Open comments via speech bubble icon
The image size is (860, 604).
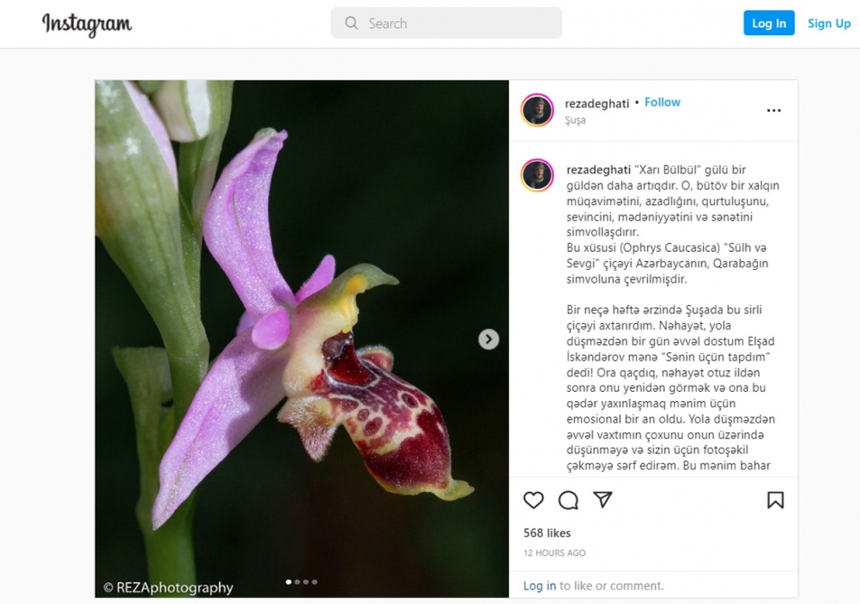click(x=568, y=500)
